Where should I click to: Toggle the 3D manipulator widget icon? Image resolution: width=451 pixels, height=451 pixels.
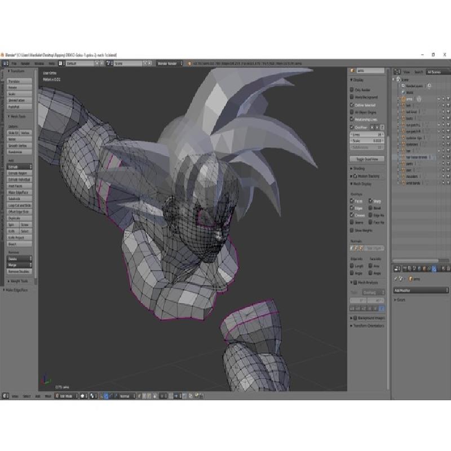pos(101,396)
